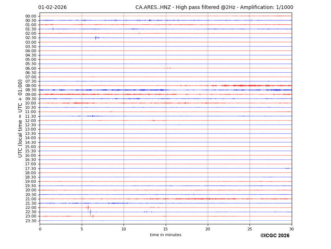Click the UTC local time y-axis label
The width and height of the screenshot is (331, 249).
(x=21, y=118)
